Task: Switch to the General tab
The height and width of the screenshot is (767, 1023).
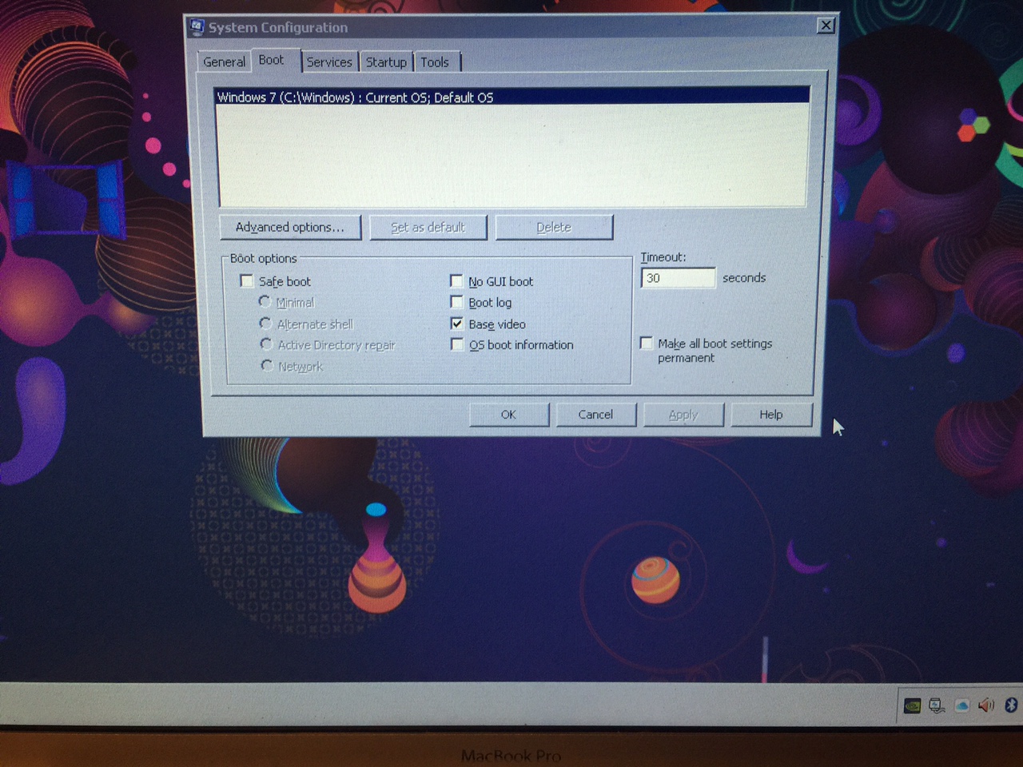Action: tap(224, 62)
